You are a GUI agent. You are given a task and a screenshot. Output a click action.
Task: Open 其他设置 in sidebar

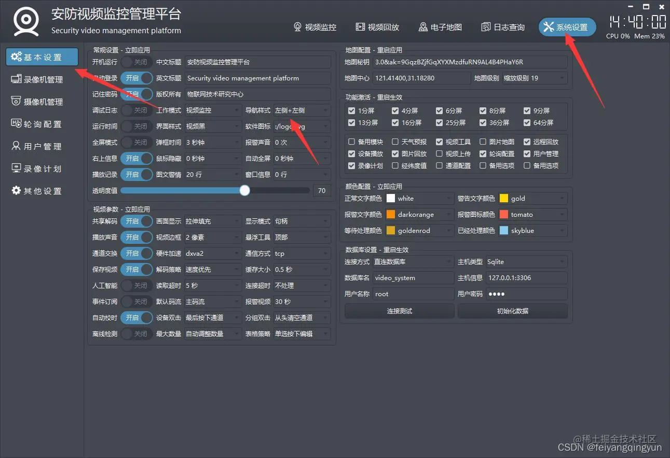click(42, 191)
